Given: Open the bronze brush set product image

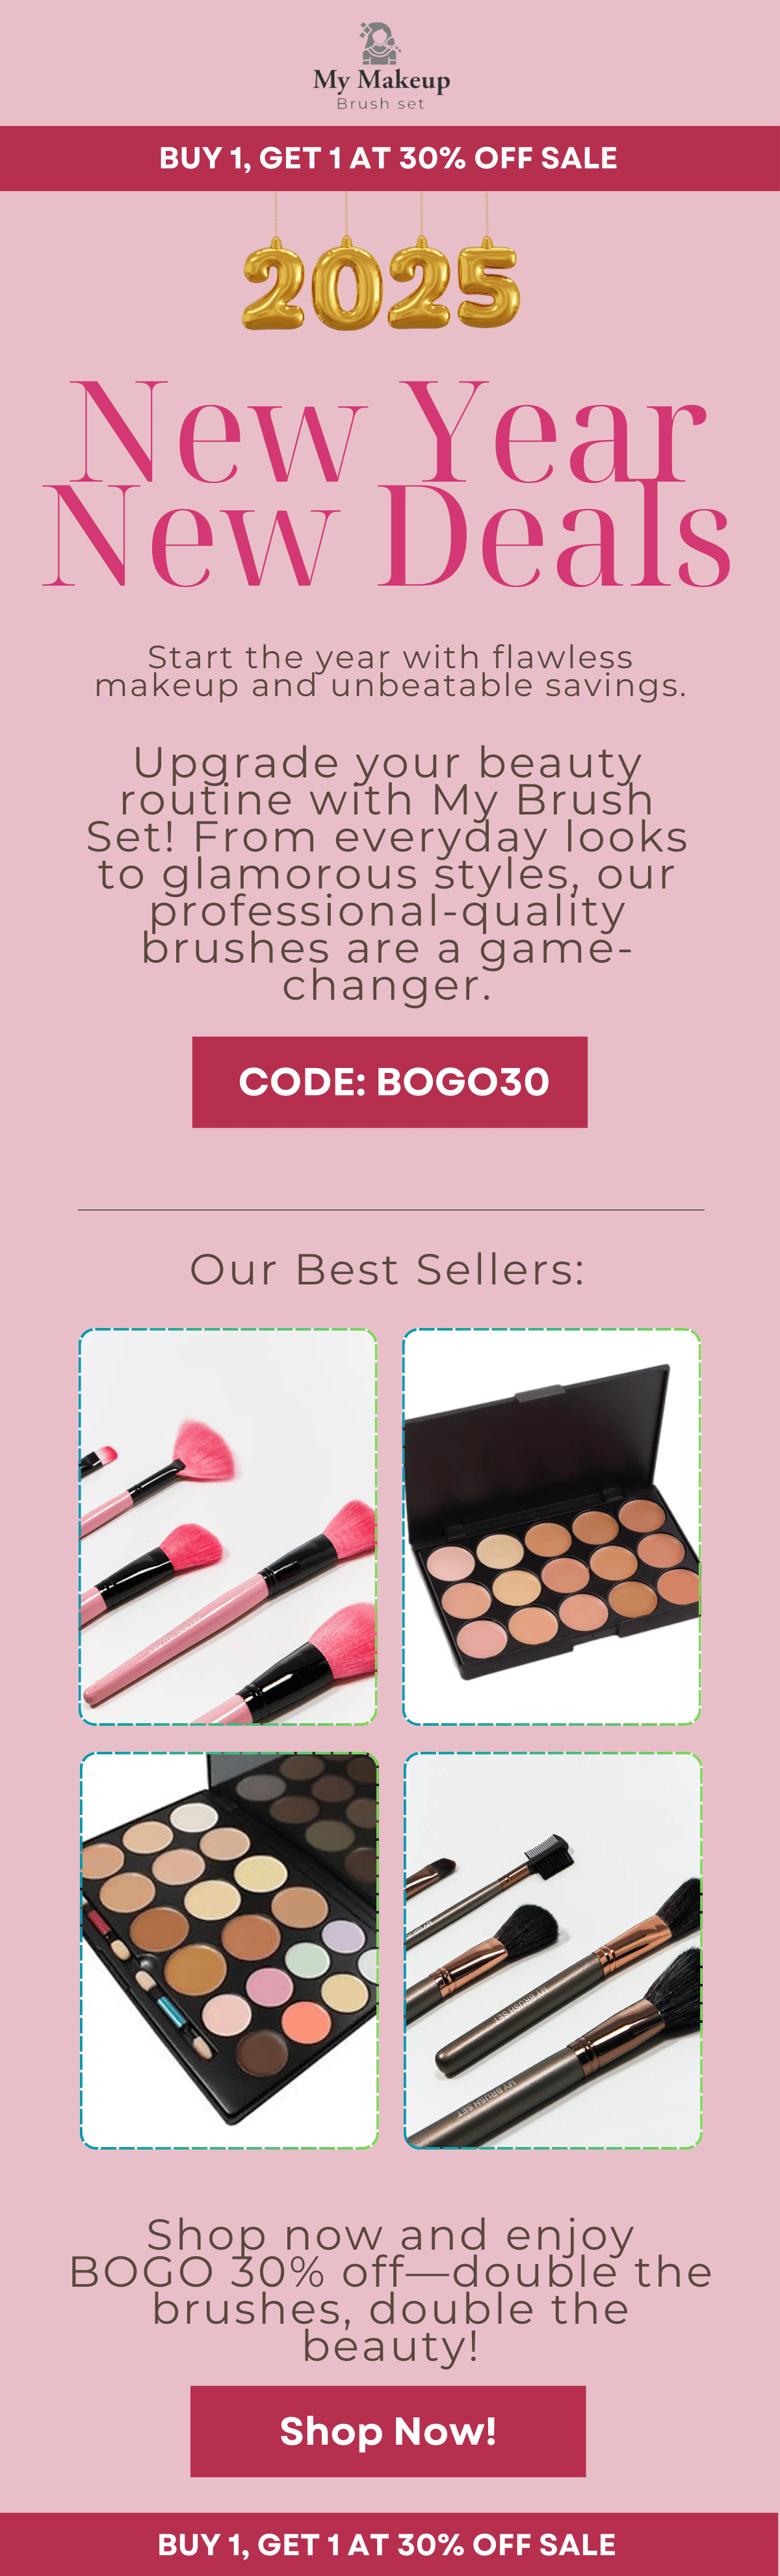Looking at the screenshot, I should [552, 1950].
